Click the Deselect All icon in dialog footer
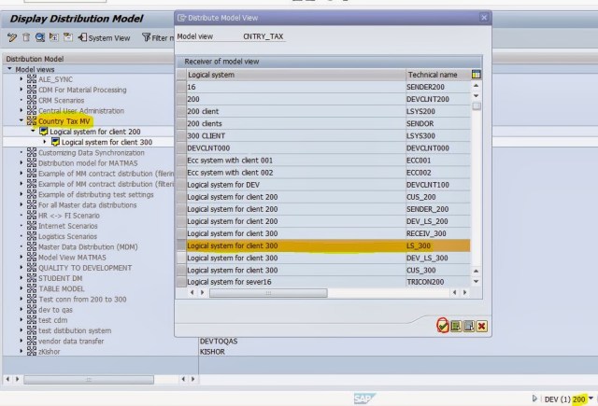The width and height of the screenshot is (598, 406). click(469, 326)
